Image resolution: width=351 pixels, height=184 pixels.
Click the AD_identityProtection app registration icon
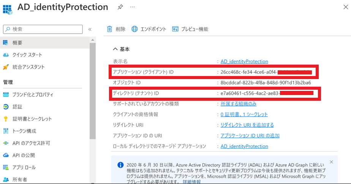click(7, 9)
